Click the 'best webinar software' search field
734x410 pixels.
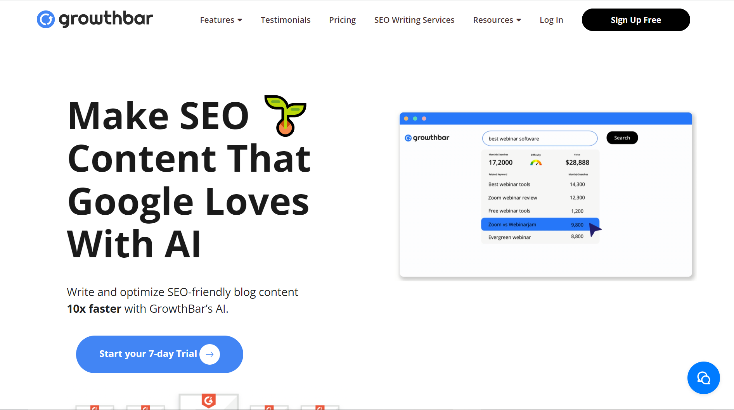coord(540,138)
